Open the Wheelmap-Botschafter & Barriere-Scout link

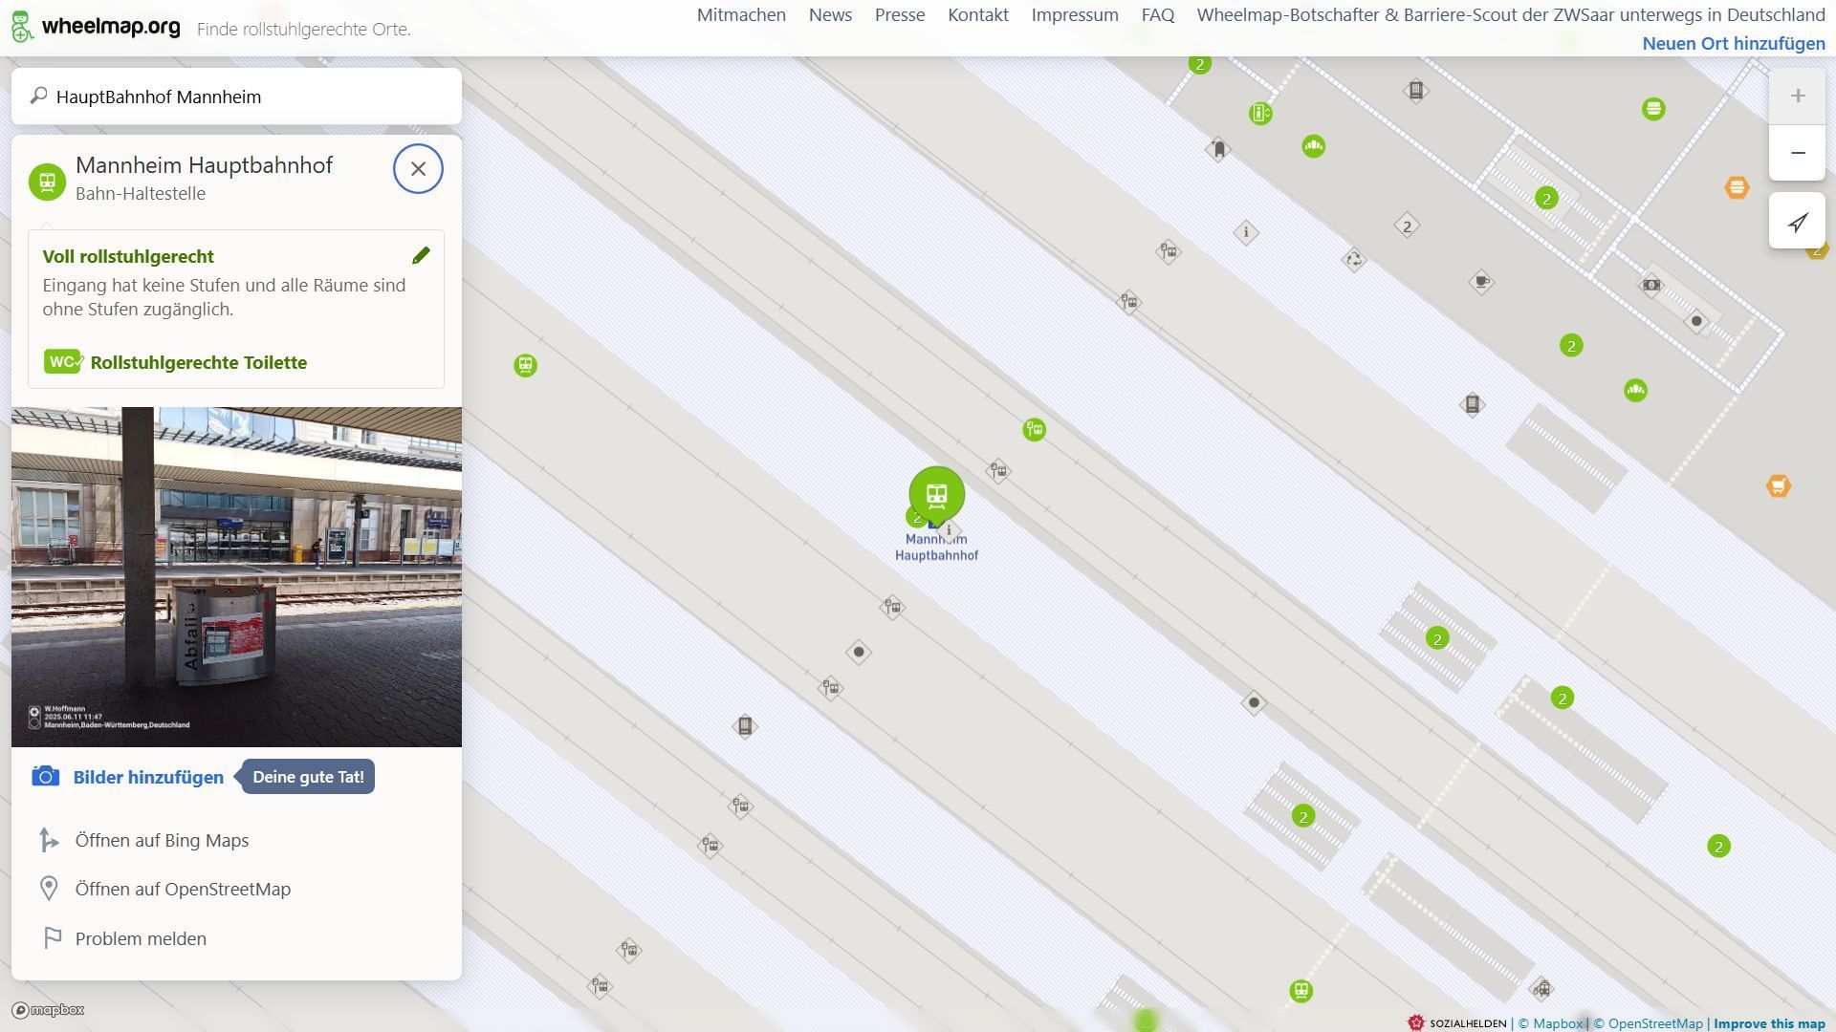point(1511,15)
